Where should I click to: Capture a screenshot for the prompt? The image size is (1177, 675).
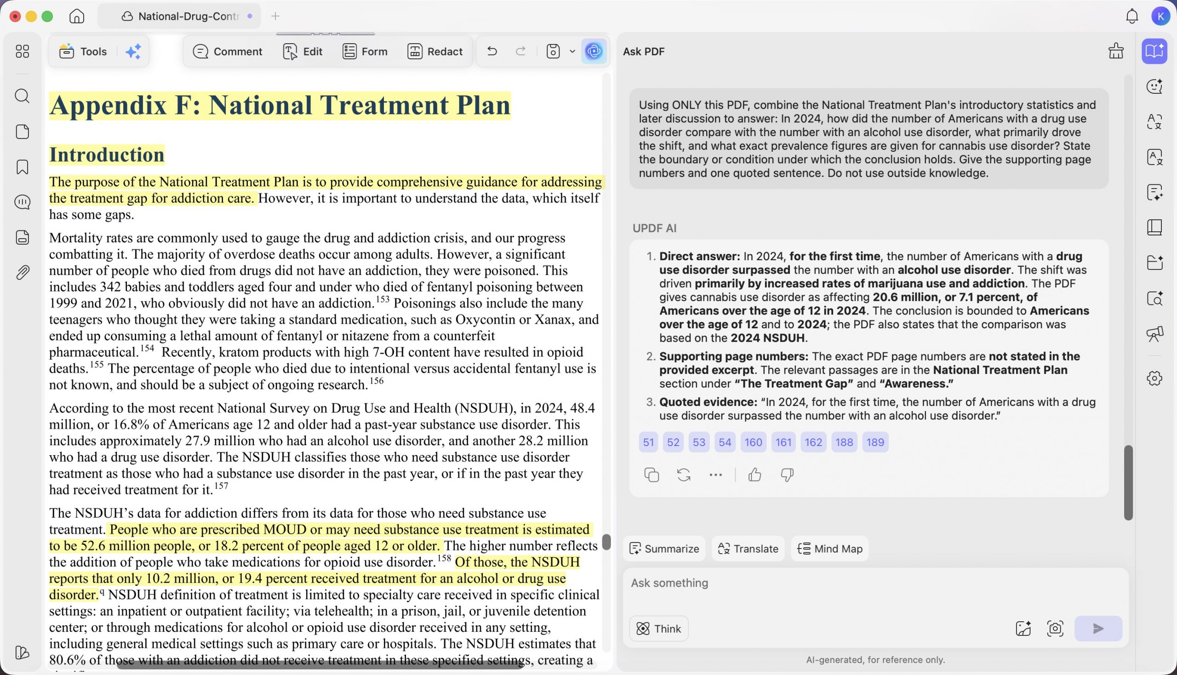tap(1055, 629)
